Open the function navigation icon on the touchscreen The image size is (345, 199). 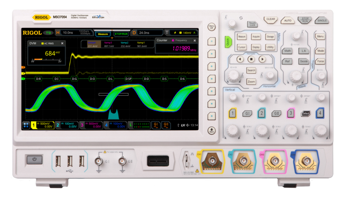[26, 125]
